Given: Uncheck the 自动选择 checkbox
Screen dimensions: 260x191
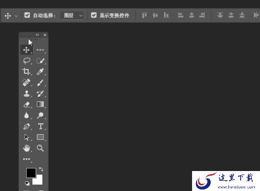Looking at the screenshot, I should coord(27,15).
